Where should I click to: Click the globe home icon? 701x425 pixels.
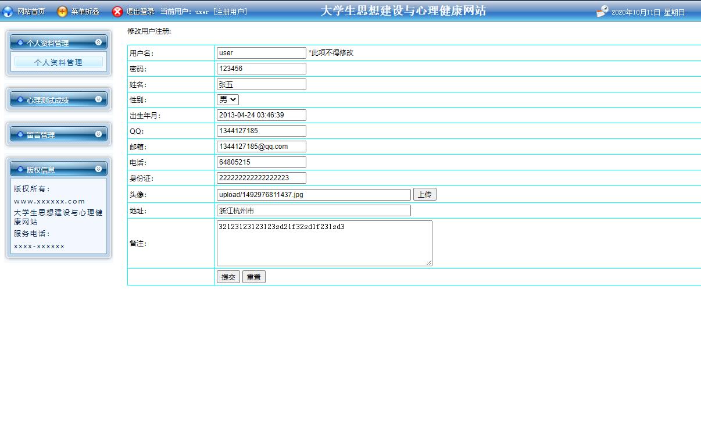8,12
